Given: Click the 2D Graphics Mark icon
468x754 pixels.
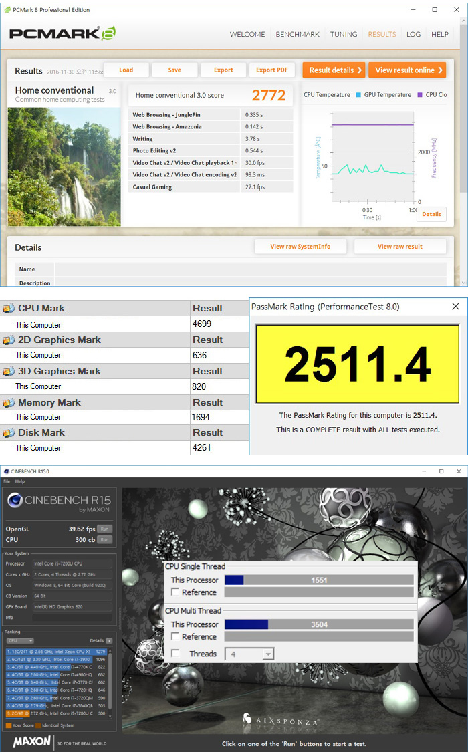Looking at the screenshot, I should [9, 340].
